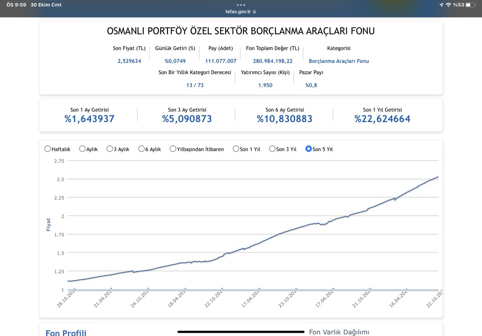This screenshot has width=482, height=336.
Task: Click the 17.04 axis label right of 22.10
Action: click(252, 299)
